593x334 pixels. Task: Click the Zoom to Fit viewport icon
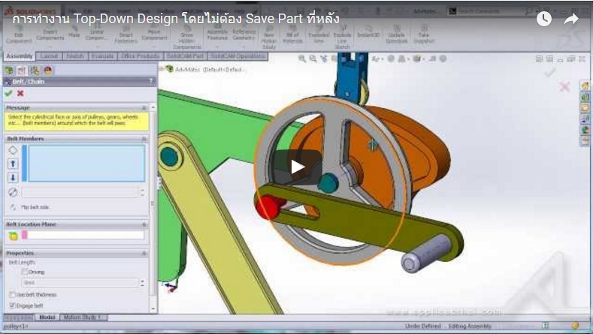click(301, 59)
